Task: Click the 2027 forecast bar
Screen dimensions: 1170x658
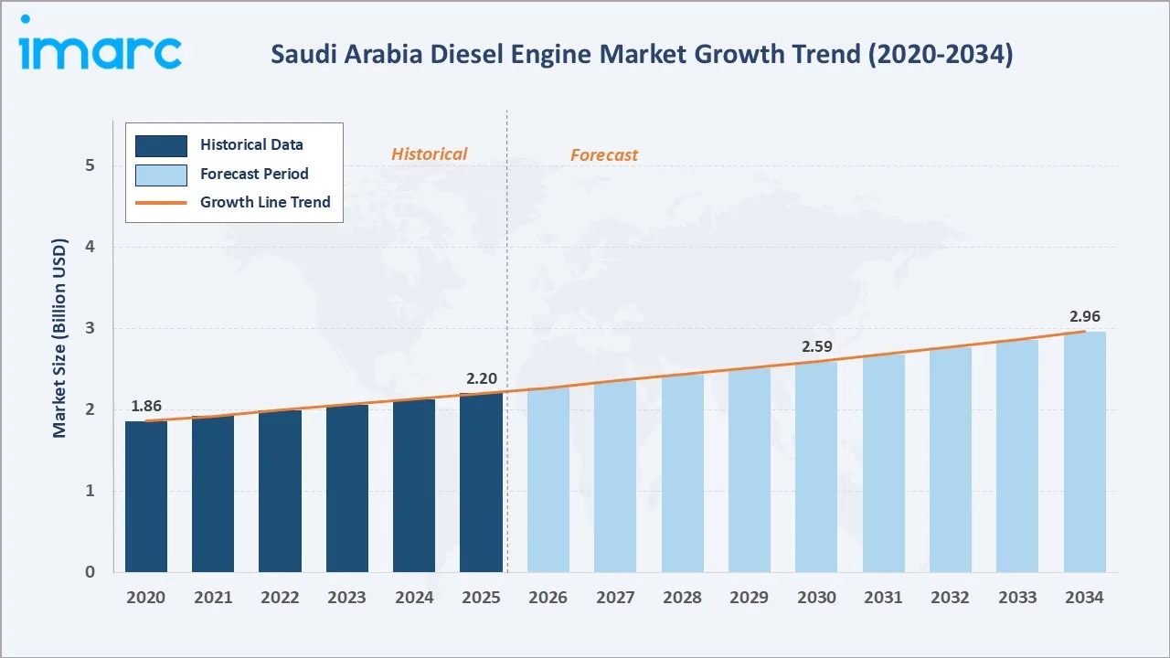Action: tap(615, 477)
